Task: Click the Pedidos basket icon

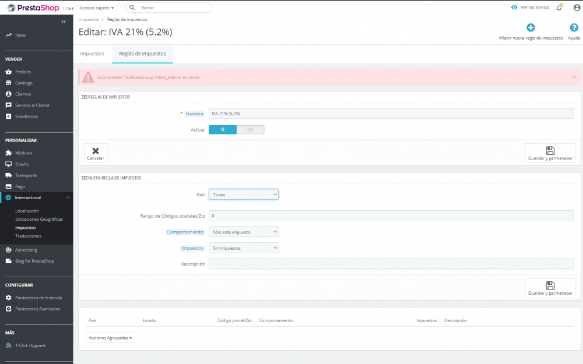Action: pos(9,72)
